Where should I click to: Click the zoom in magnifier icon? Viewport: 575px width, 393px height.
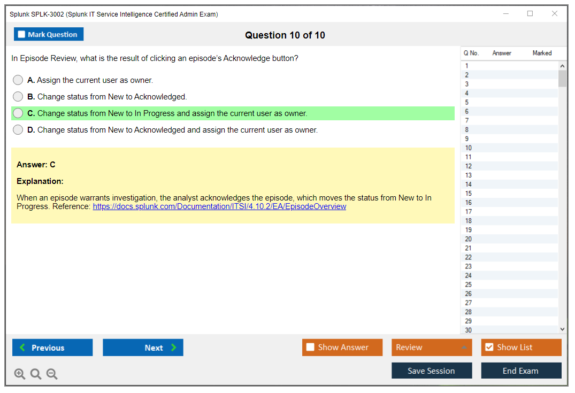coord(19,374)
